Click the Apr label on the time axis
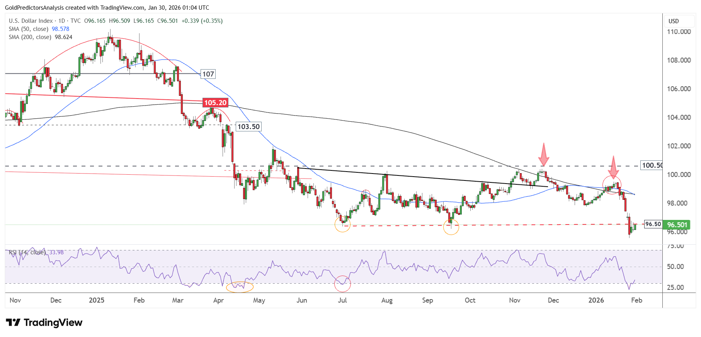701x337 pixels. click(218, 300)
